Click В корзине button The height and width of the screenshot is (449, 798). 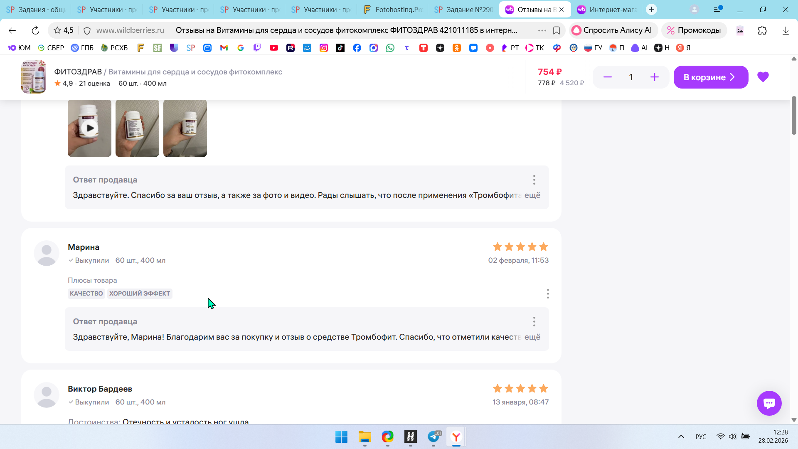[710, 77]
